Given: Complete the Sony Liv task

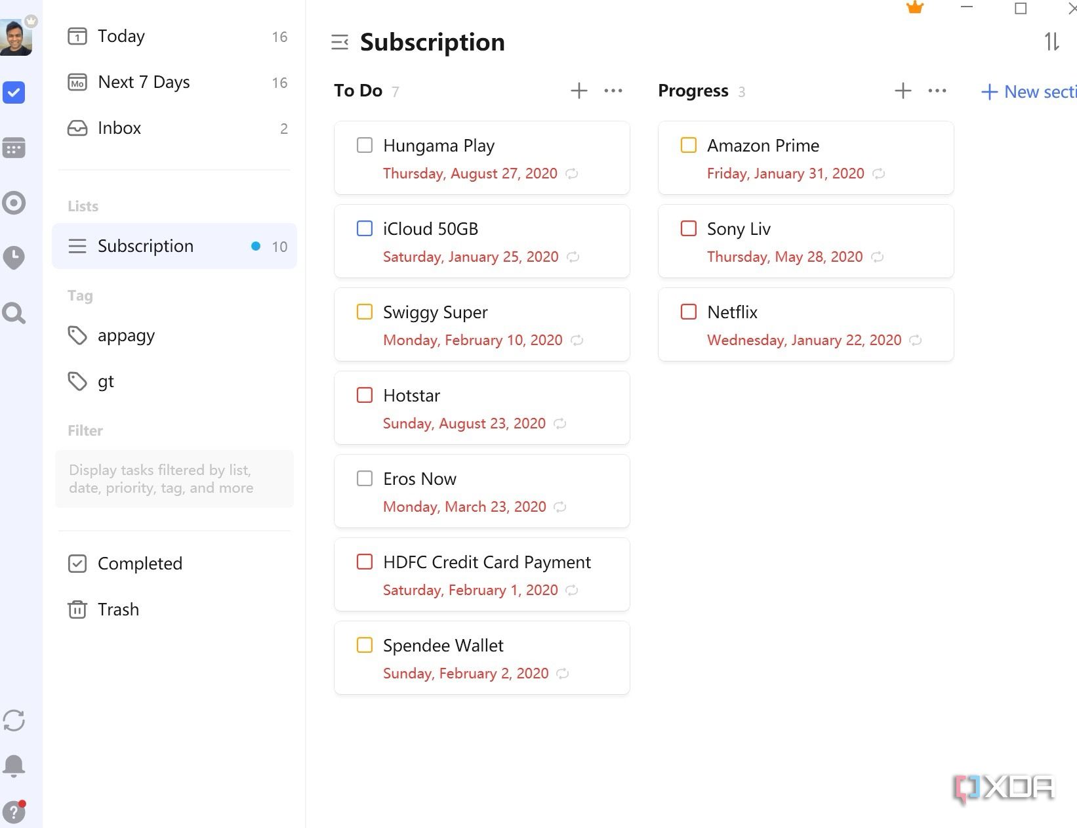Looking at the screenshot, I should coord(689,228).
